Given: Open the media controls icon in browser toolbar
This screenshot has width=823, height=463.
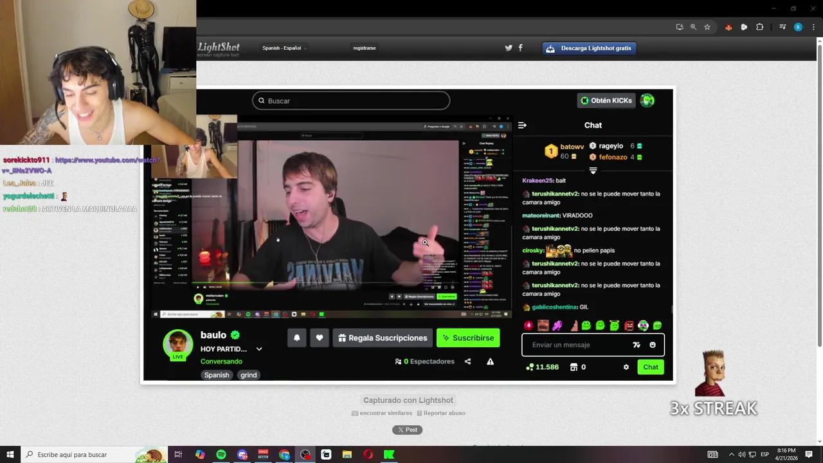Looking at the screenshot, I should click(782, 27).
